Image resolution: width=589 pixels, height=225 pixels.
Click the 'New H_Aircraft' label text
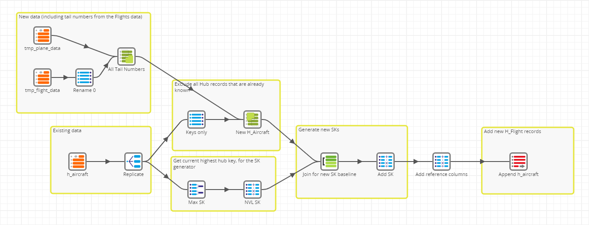coord(252,132)
